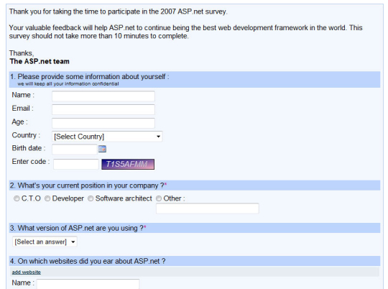Click the Country dropdown arrow

point(158,137)
